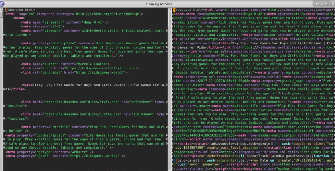This screenshot has height=171, width=335.
Task: Click the Emacs icon in title bar
Action: [2, 4]
